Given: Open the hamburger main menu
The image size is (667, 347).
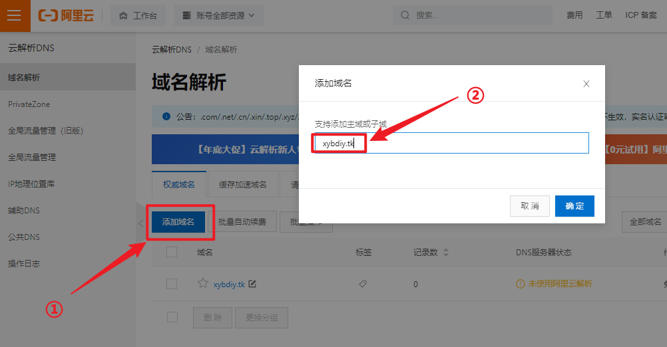Looking at the screenshot, I should coord(15,16).
